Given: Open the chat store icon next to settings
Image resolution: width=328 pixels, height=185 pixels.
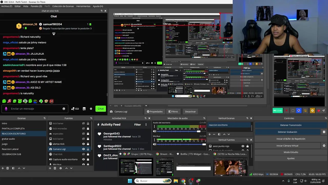Looking at the screenshot, I should coord(84,109).
